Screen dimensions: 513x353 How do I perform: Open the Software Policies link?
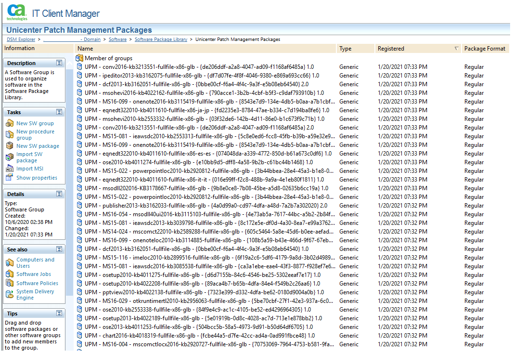[x=38, y=283]
